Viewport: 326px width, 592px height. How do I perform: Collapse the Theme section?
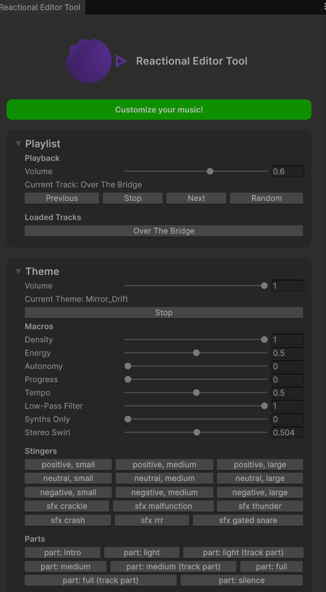click(18, 271)
